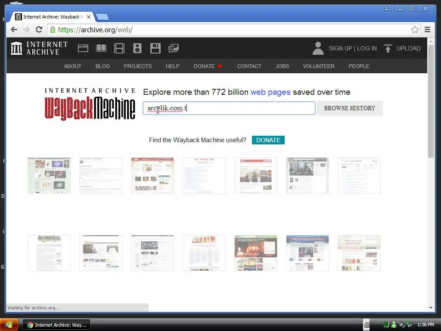This screenshot has width=441, height=331.
Task: Open seventh thumbnail in top row
Action: coord(359,175)
